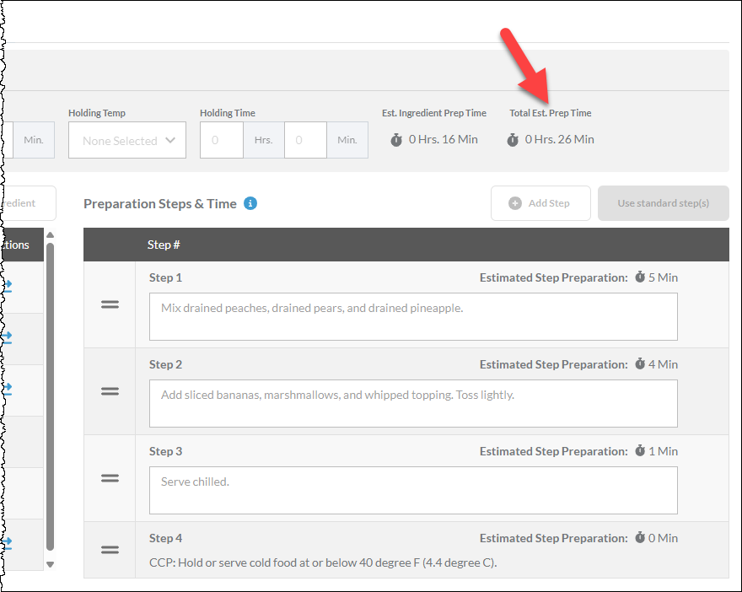Image resolution: width=742 pixels, height=592 pixels.
Task: Click the Holding Time hours field
Action: (222, 140)
